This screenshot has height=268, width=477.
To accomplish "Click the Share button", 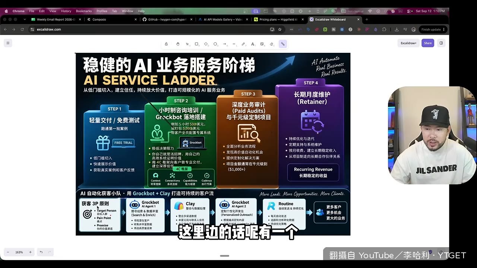I will click(428, 43).
